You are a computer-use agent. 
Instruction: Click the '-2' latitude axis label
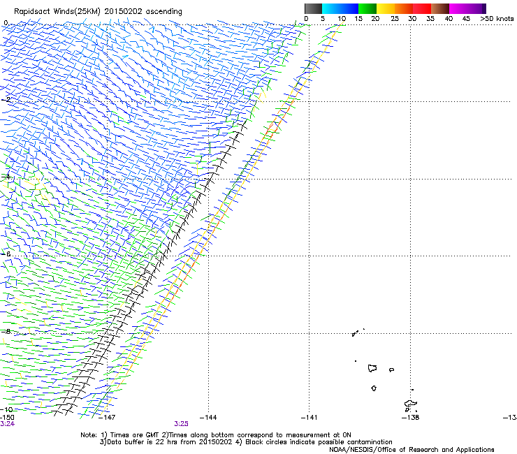(6, 100)
